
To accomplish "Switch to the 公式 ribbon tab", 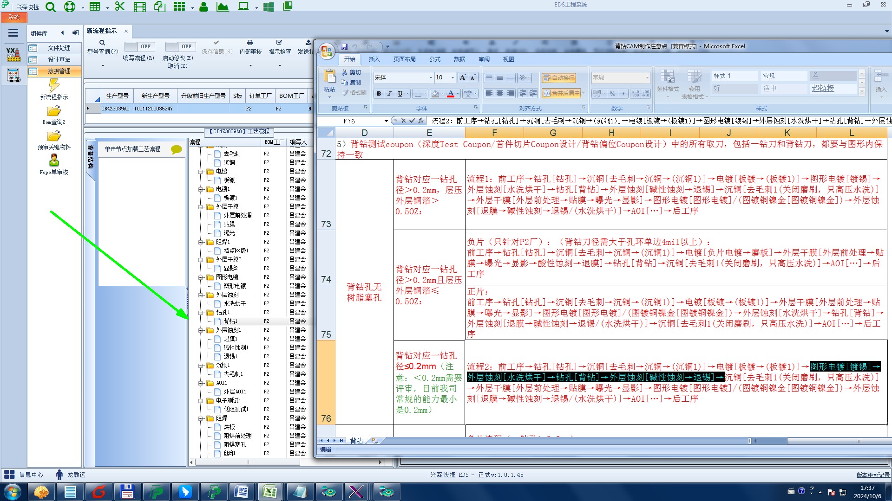I will click(434, 59).
